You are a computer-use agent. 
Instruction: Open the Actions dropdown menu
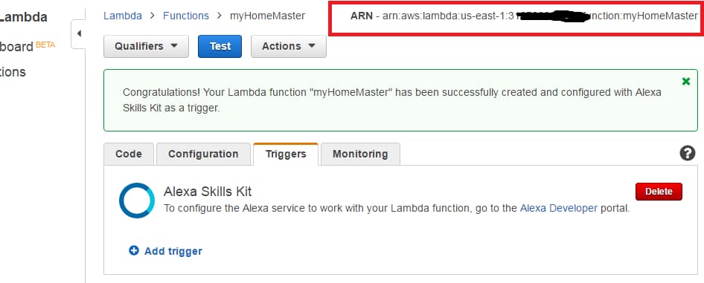tap(288, 46)
